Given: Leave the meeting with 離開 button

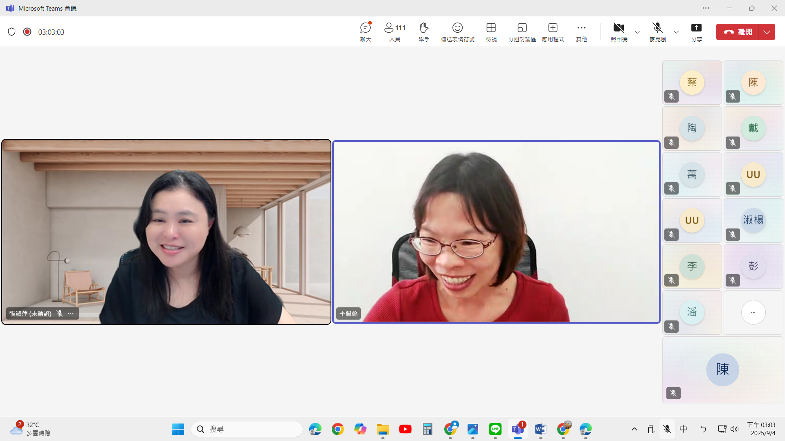Looking at the screenshot, I should (738, 32).
